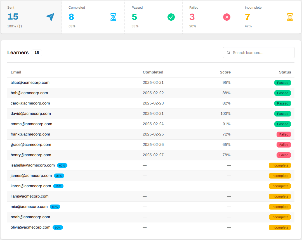Viewport: 302px width, 240px height.
Task: Click the hourglass icon on the Incomplete card
Action: (290, 17)
